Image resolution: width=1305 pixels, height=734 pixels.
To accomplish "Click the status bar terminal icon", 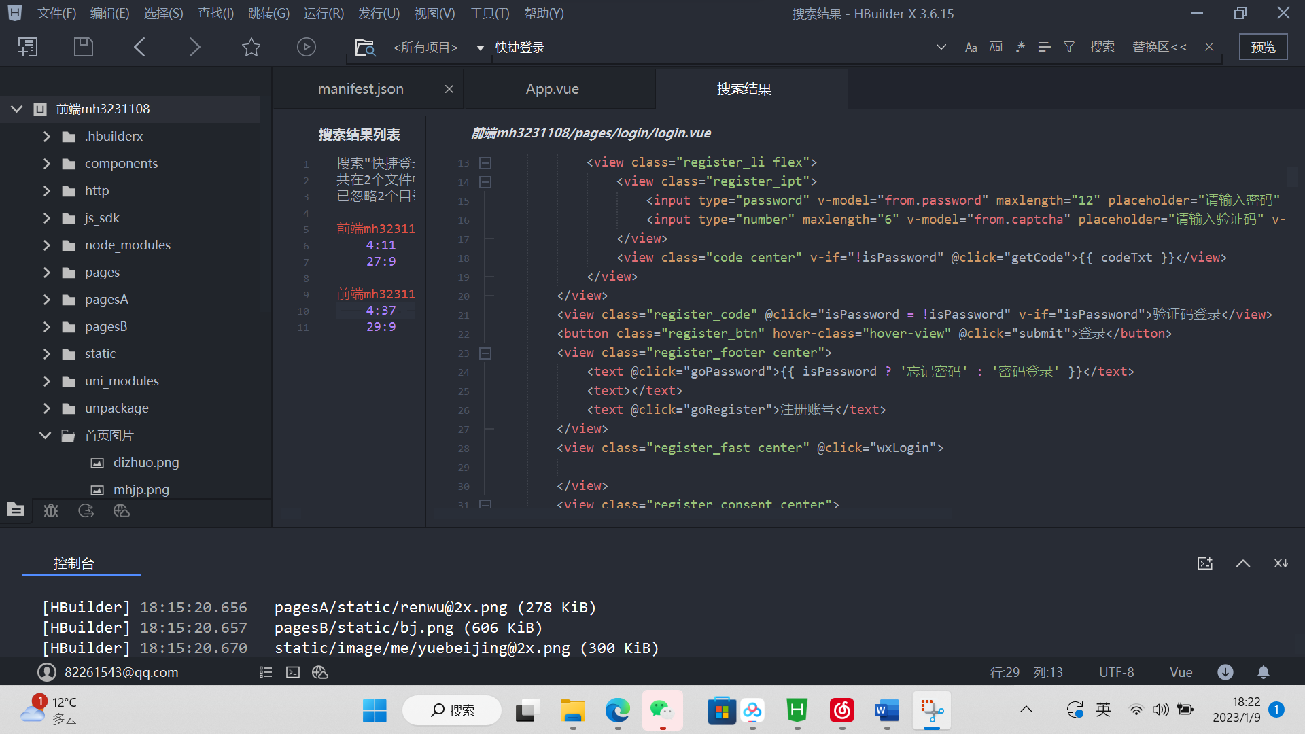I will 293,672.
